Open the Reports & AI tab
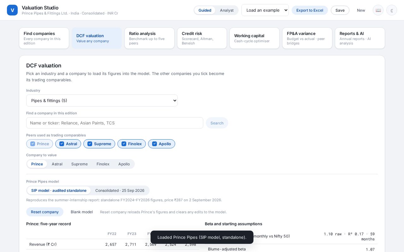 pos(360,38)
